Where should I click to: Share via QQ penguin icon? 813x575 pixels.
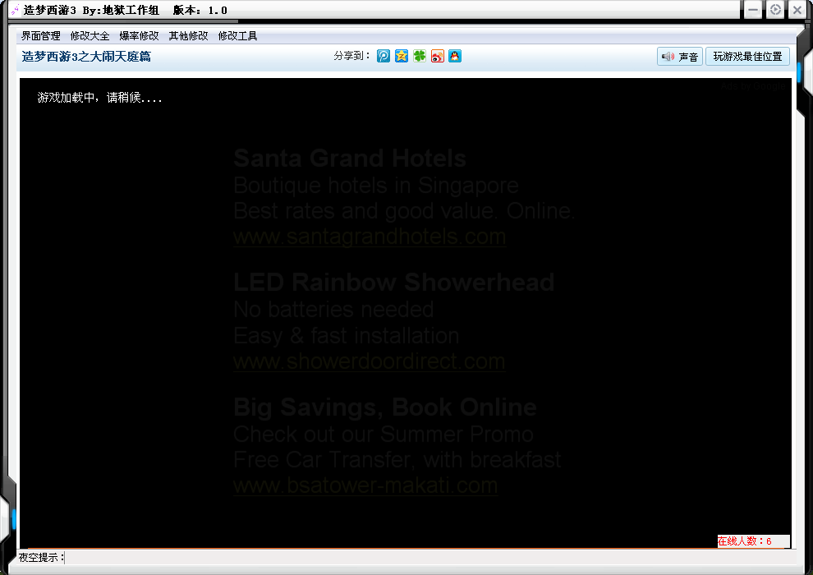455,56
